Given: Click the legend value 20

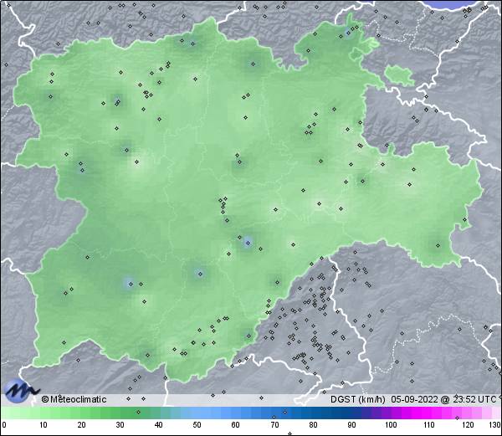Looking at the screenshot, I should (82, 425).
